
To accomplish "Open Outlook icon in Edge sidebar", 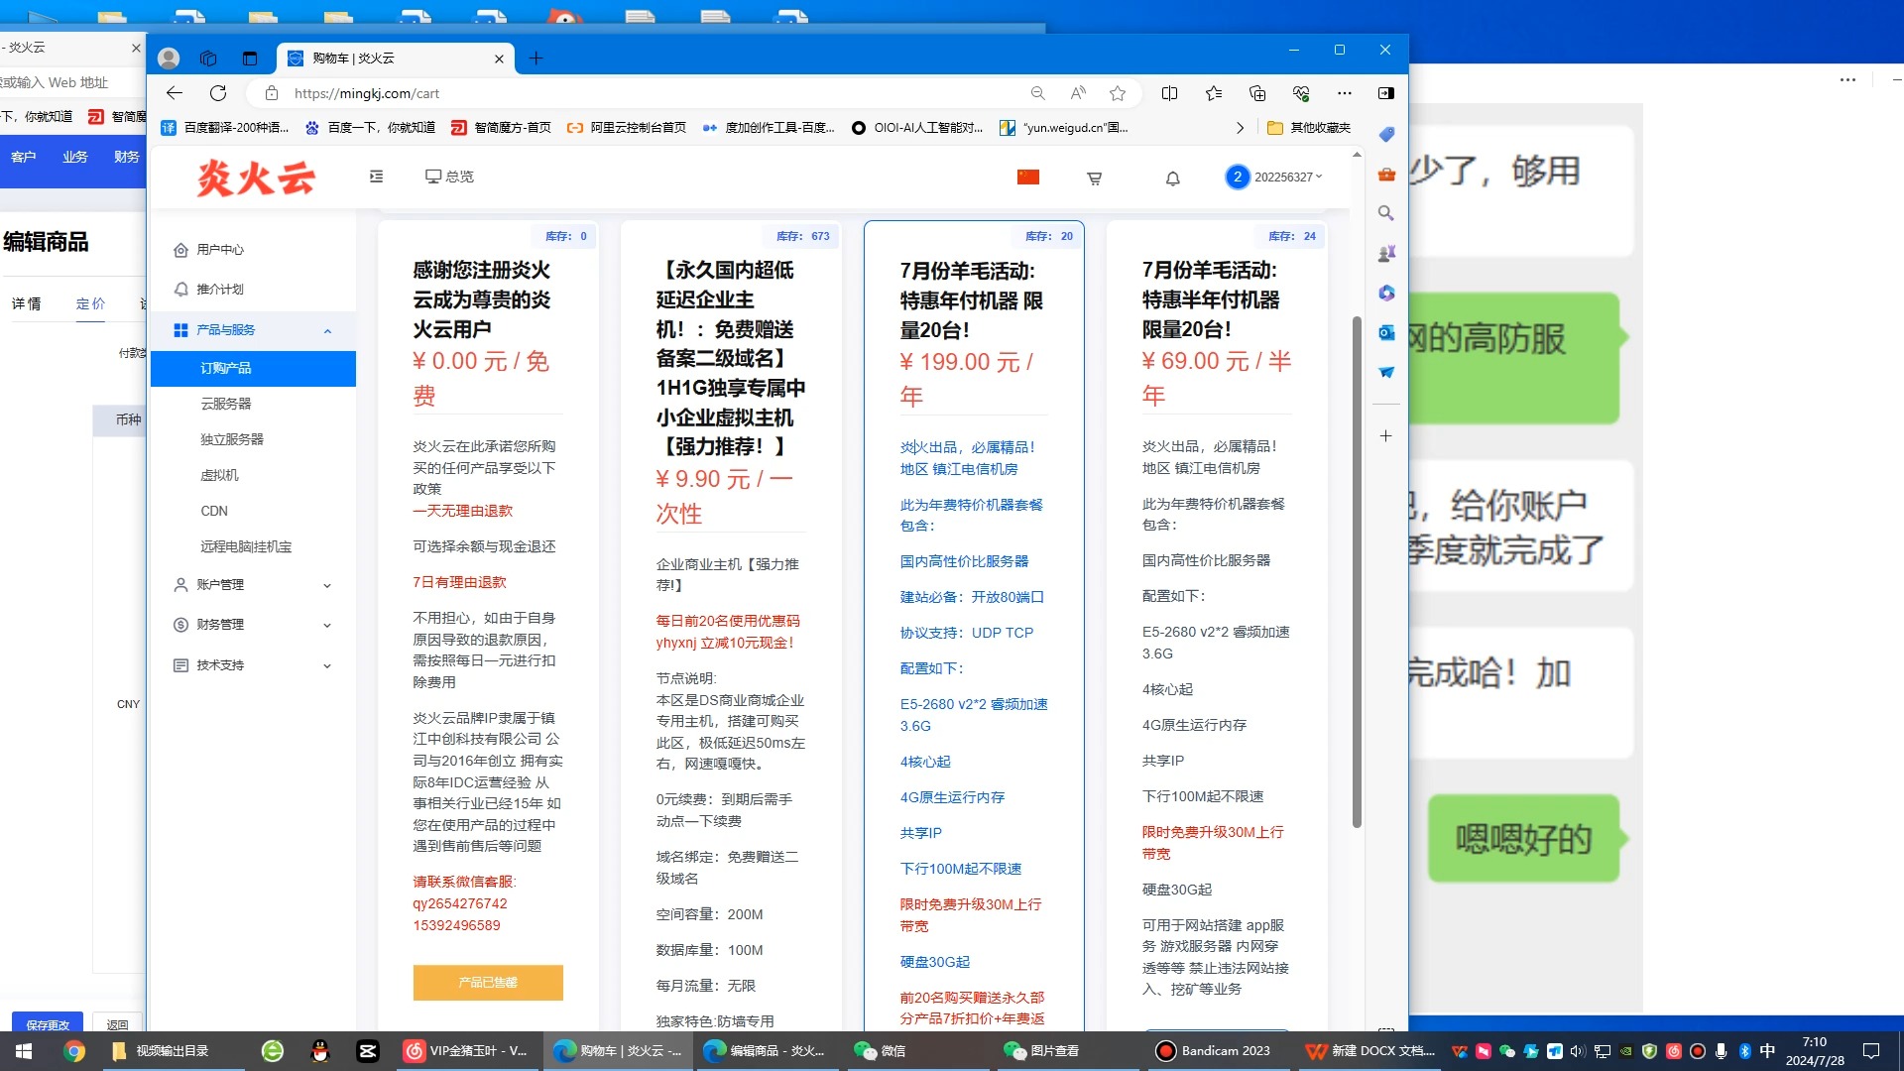I will click(1386, 332).
